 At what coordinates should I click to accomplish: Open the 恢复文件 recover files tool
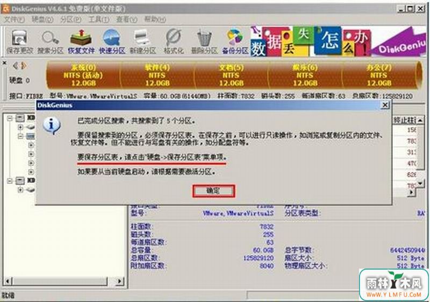coord(81,41)
